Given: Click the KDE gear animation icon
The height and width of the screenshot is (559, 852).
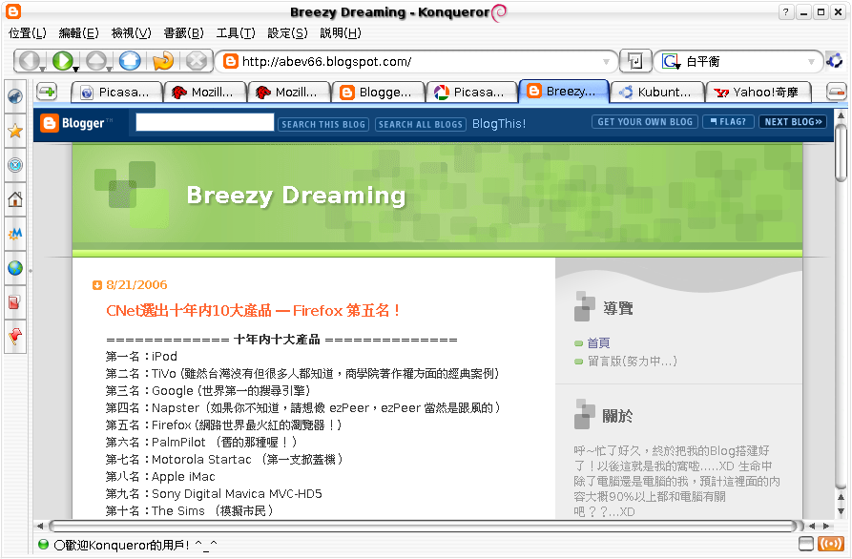Looking at the screenshot, I should [834, 61].
